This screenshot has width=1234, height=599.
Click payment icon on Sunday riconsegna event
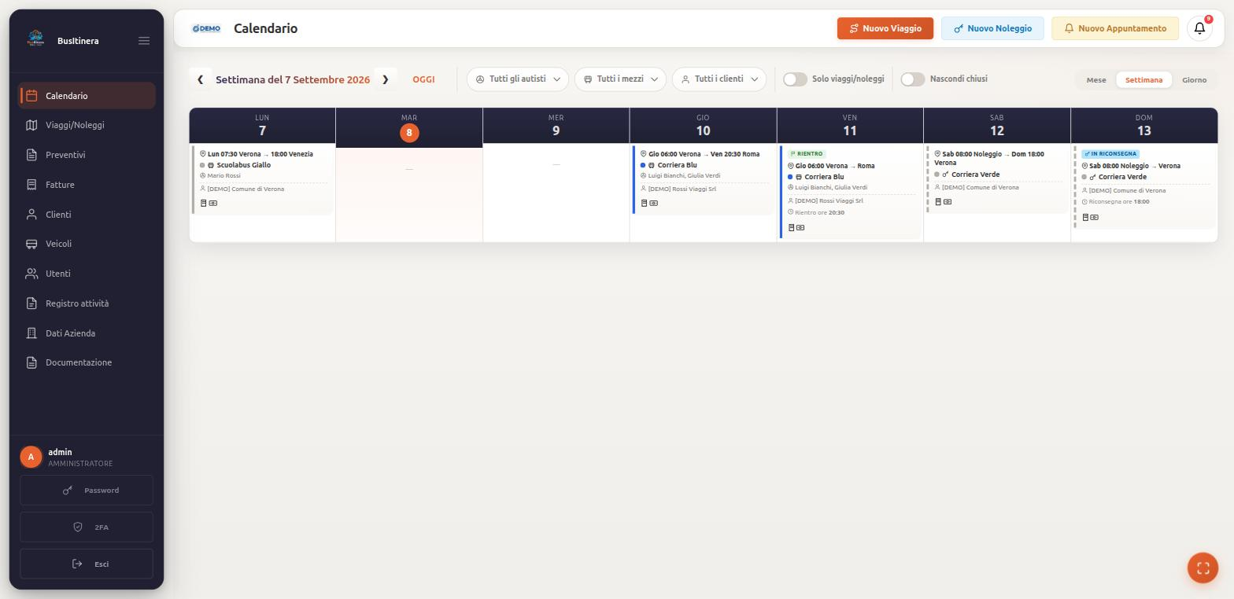(x=1095, y=217)
